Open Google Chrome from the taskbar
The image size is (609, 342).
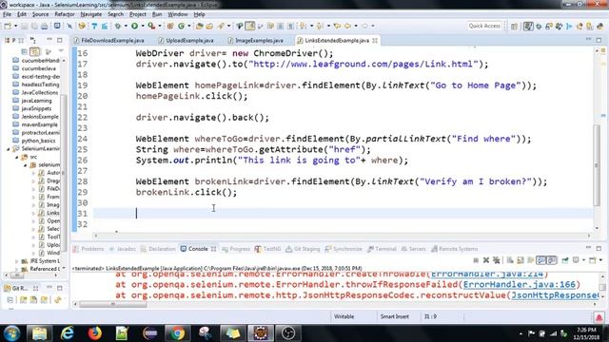coord(177,333)
